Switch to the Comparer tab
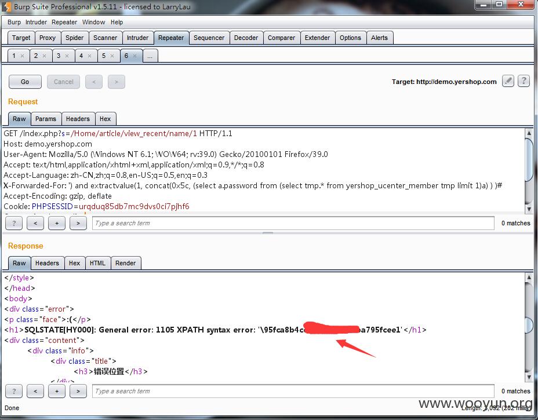538x420 pixels. pos(281,38)
